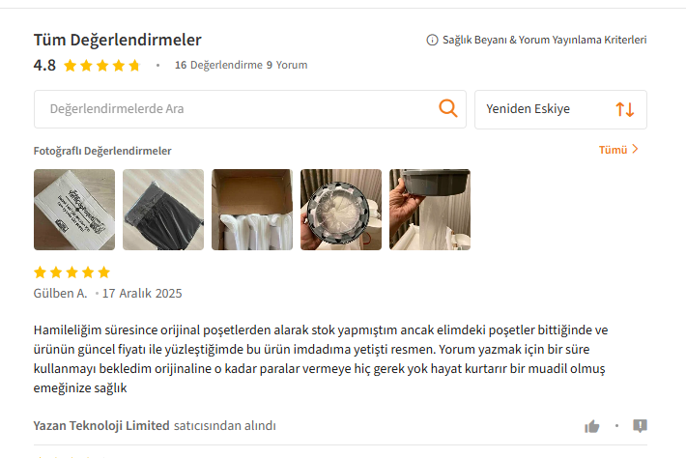Open Sağlık Beyanı & Yorum Yayınlama Kriterleri
Viewport: 686px width, 458px height.
[544, 40]
